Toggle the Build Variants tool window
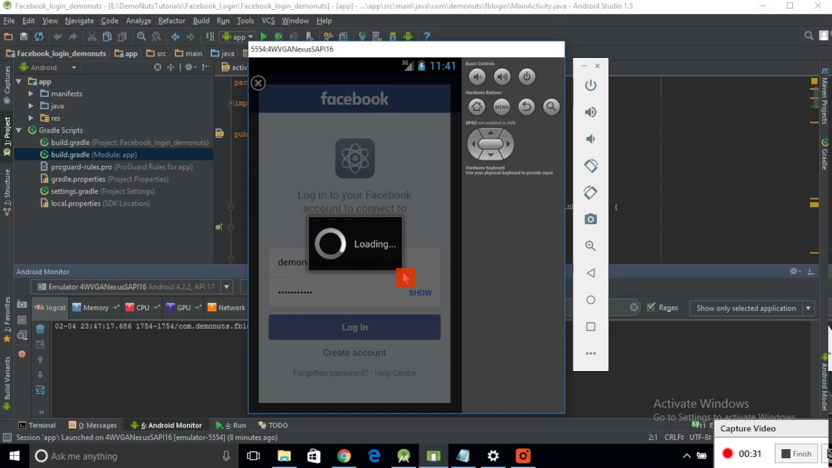 pyautogui.click(x=7, y=383)
